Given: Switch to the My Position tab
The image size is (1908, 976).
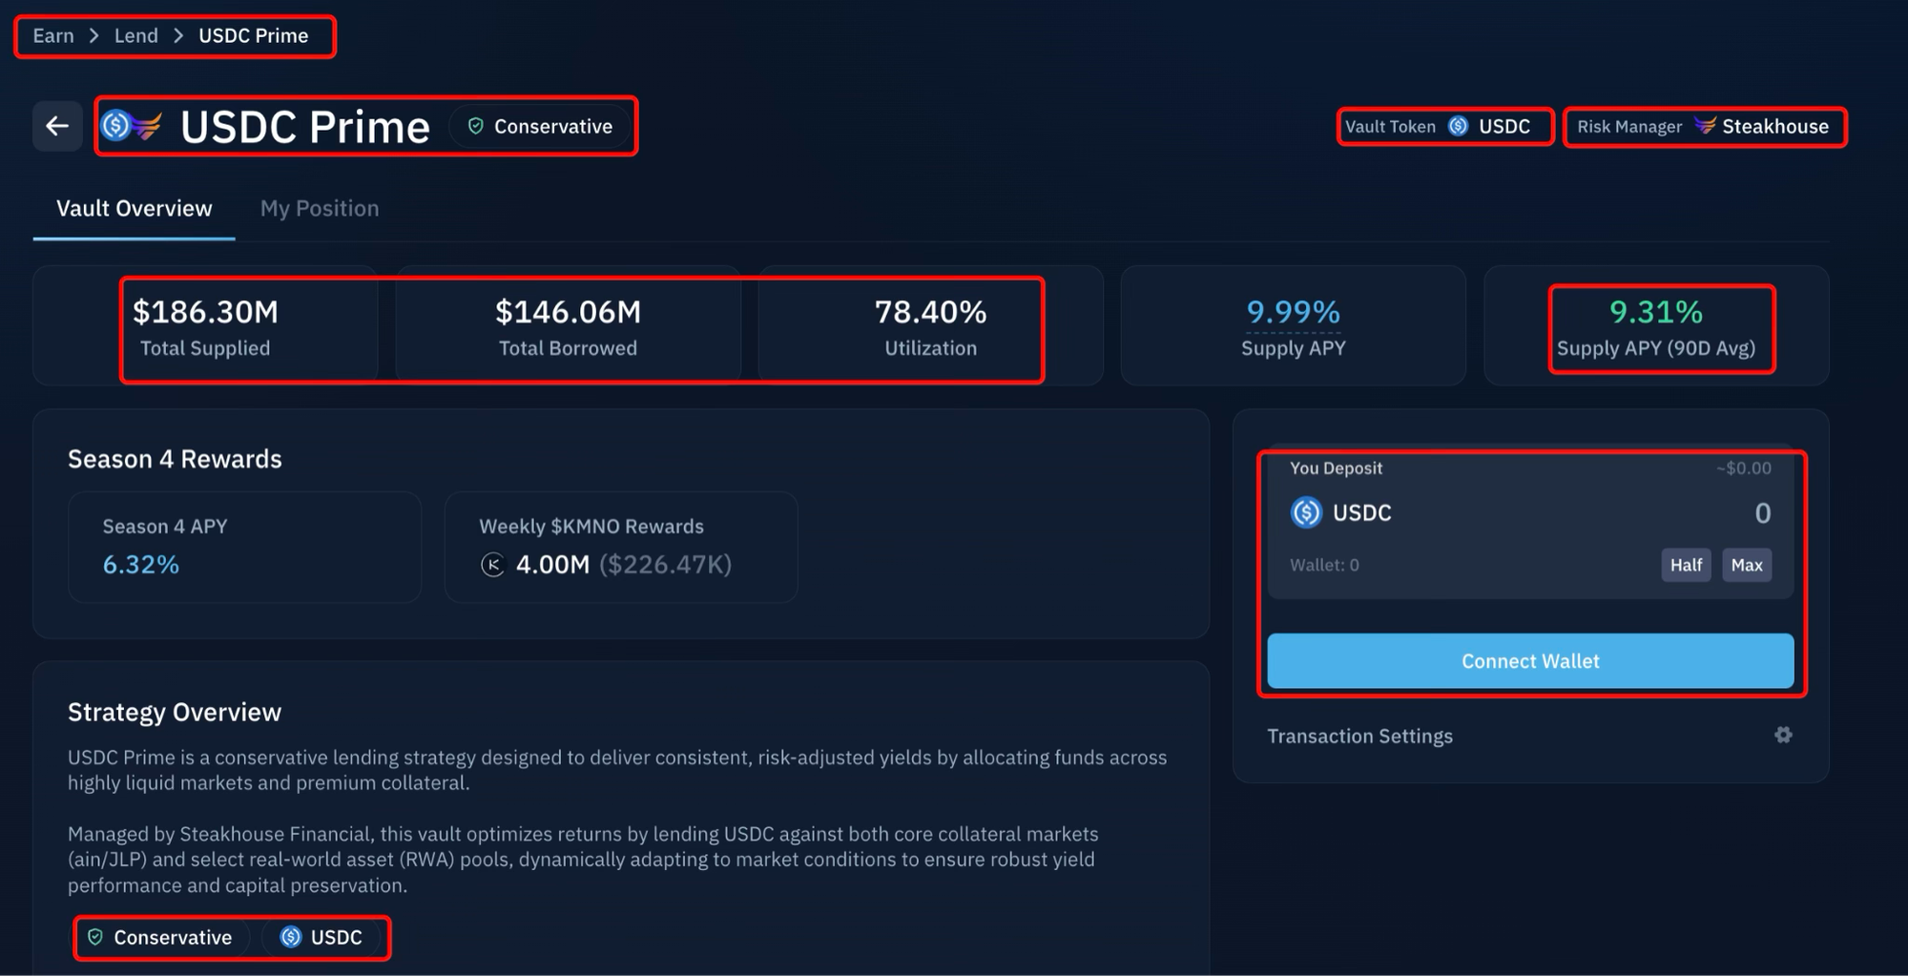Looking at the screenshot, I should tap(320, 208).
